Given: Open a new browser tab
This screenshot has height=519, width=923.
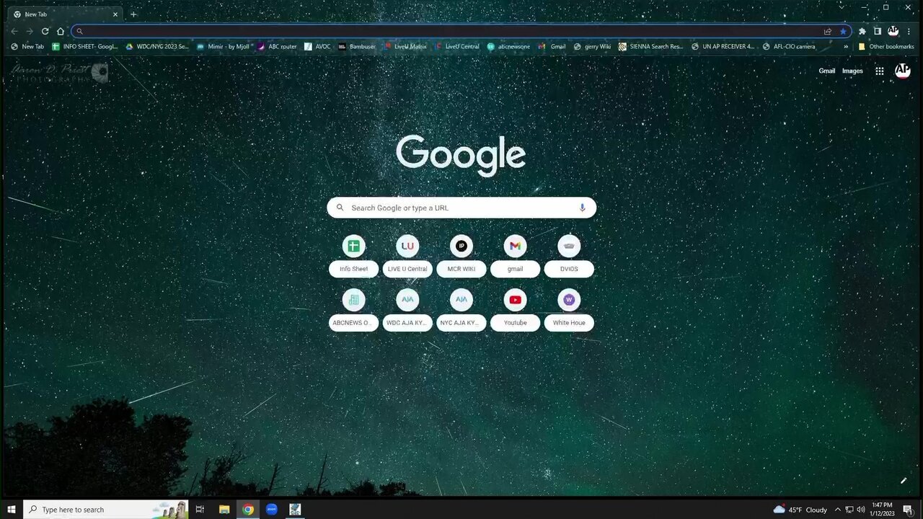Looking at the screenshot, I should point(133,14).
